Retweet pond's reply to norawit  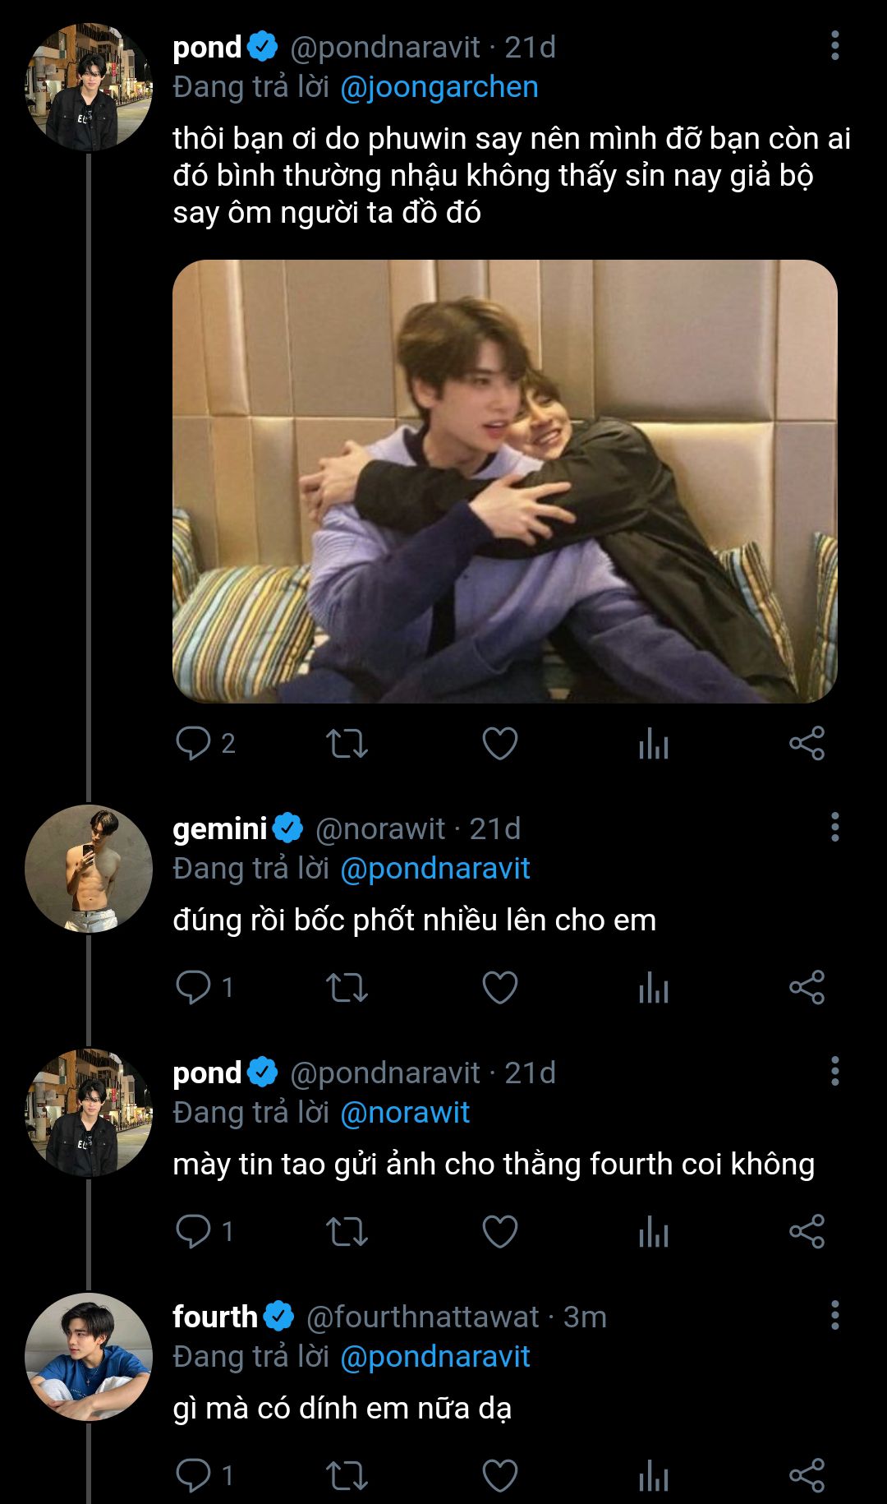347,1231
